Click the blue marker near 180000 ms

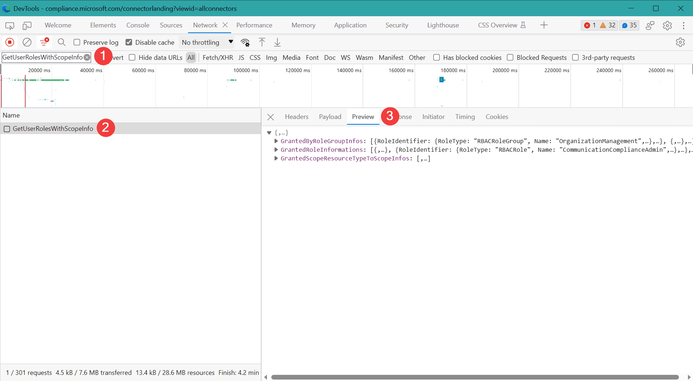coord(442,80)
